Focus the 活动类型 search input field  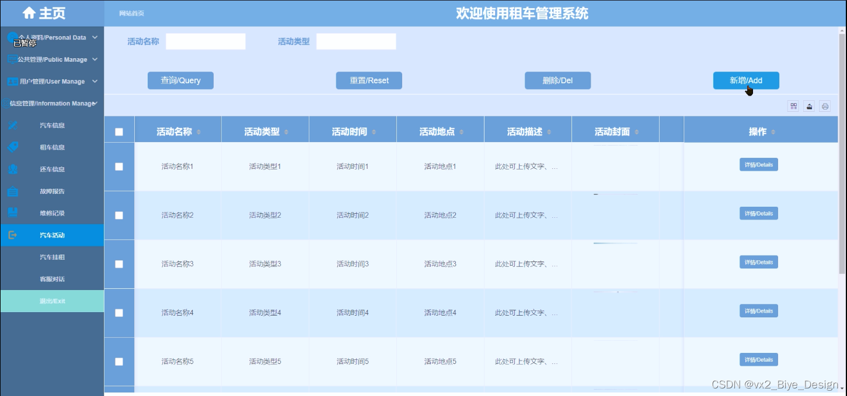click(x=356, y=41)
